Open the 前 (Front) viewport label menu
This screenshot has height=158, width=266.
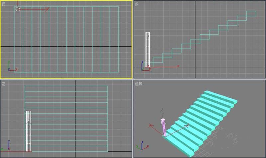tap(137, 4)
